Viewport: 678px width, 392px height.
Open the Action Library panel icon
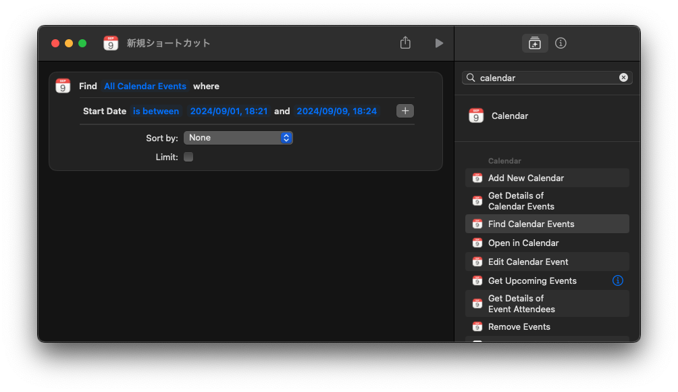(x=535, y=43)
